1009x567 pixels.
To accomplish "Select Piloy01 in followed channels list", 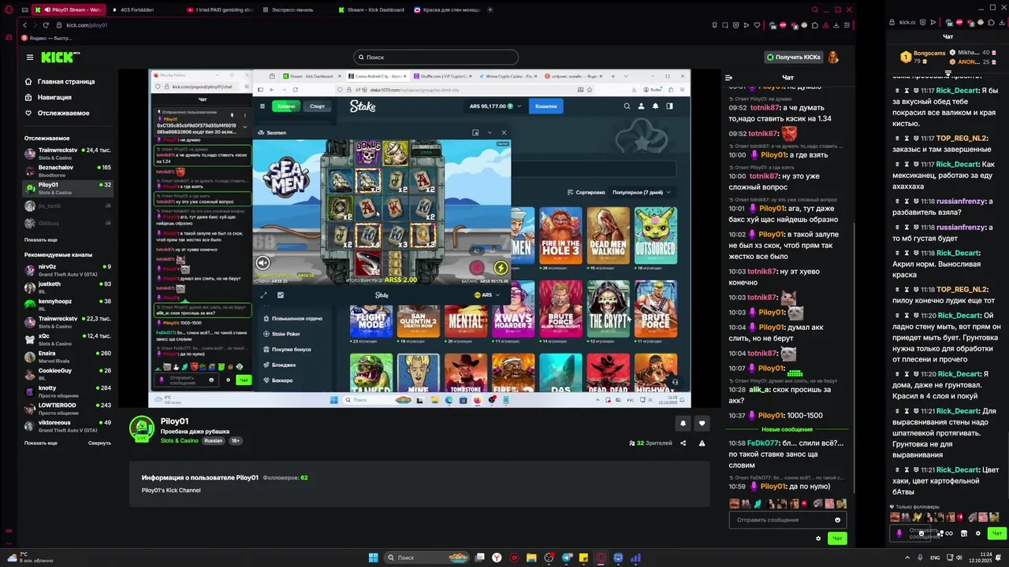I will [68, 187].
